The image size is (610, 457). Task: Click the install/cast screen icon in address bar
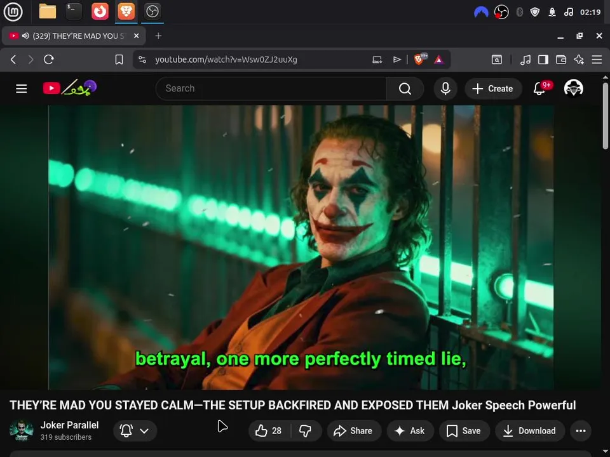pos(377,60)
